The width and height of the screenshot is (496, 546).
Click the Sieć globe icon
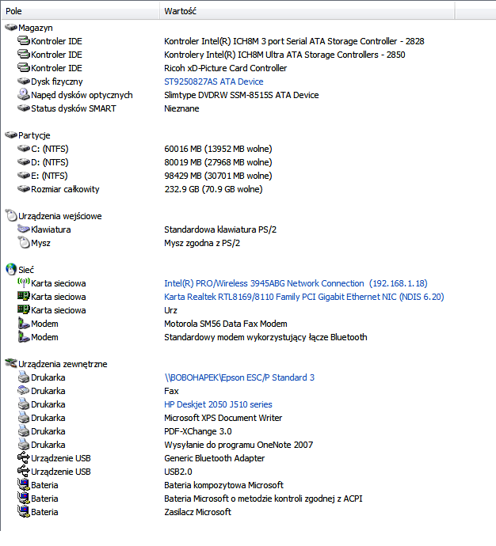tap(11, 269)
